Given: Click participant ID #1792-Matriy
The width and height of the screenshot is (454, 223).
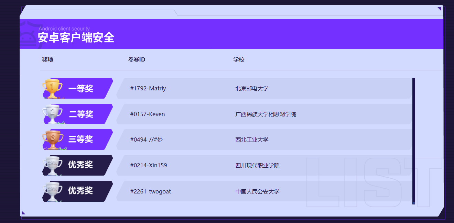Looking at the screenshot, I should tap(148, 88).
